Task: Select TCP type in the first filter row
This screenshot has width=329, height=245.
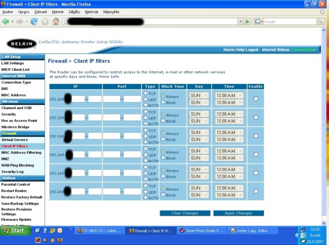Action: (x=145, y=93)
